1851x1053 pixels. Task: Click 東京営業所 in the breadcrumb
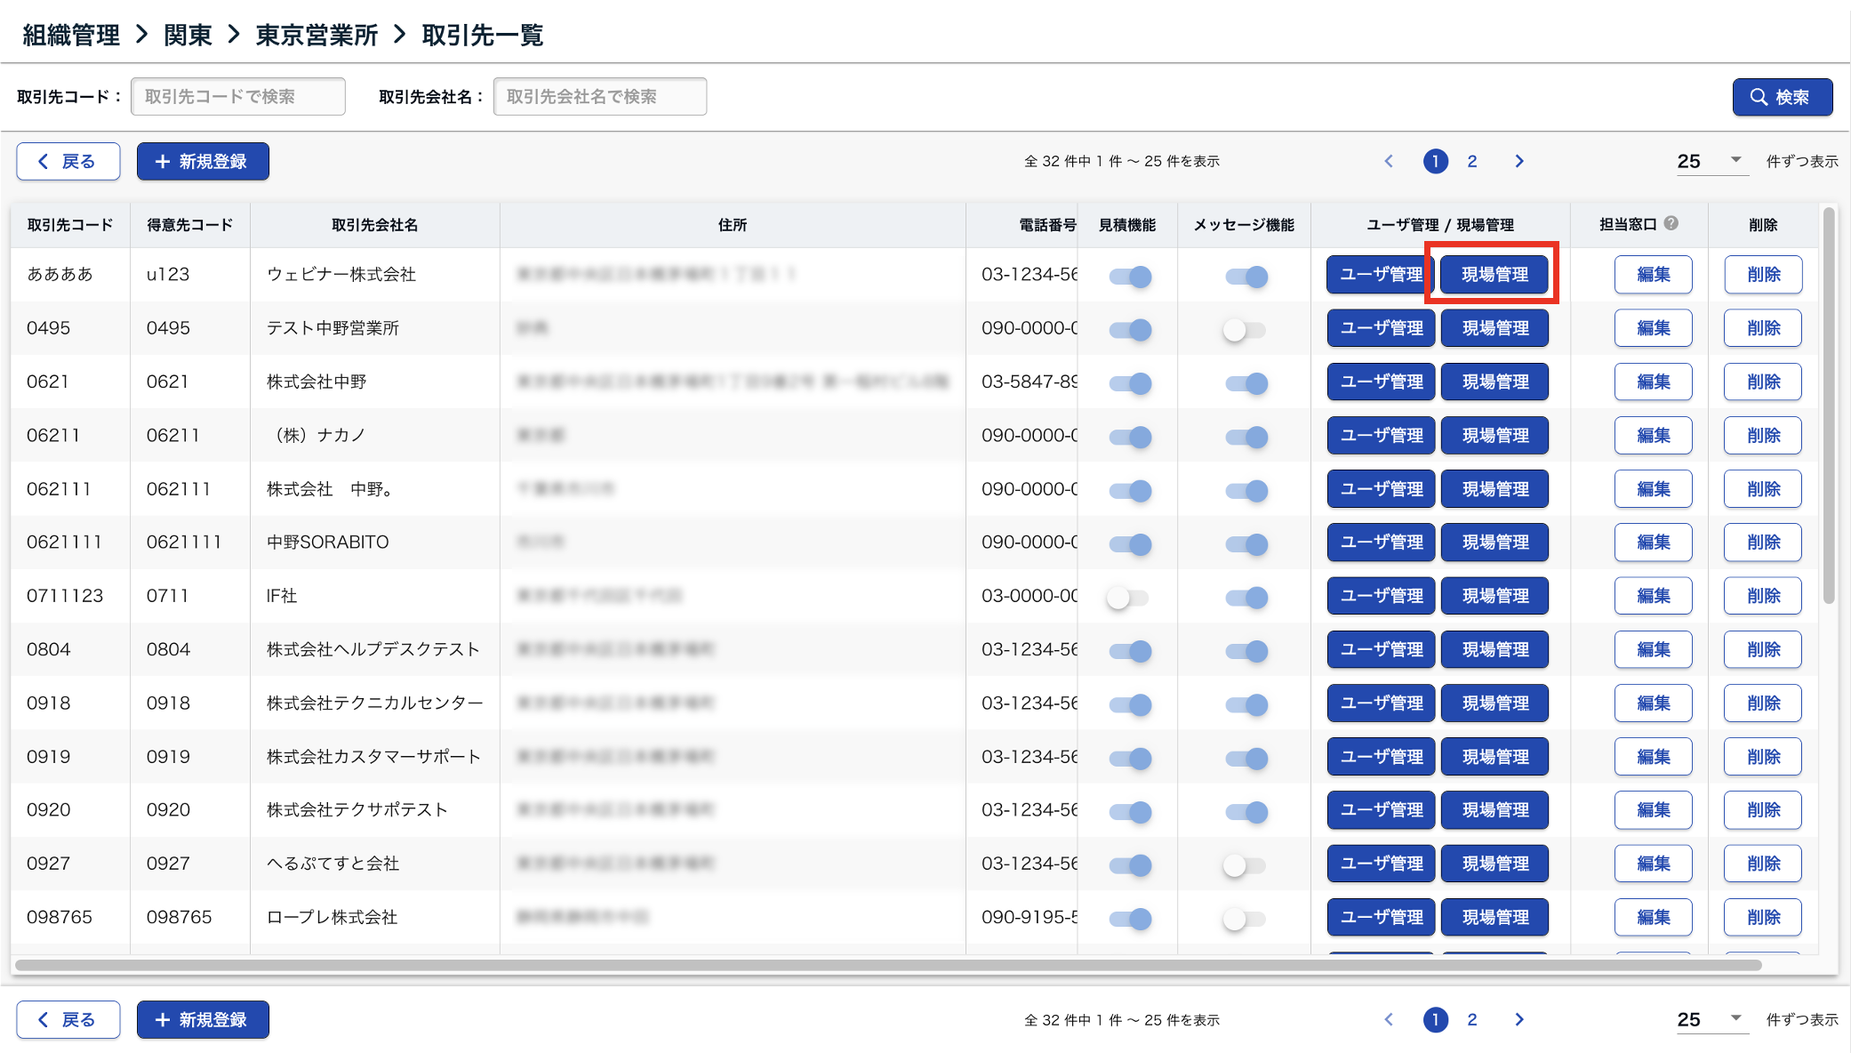317,36
